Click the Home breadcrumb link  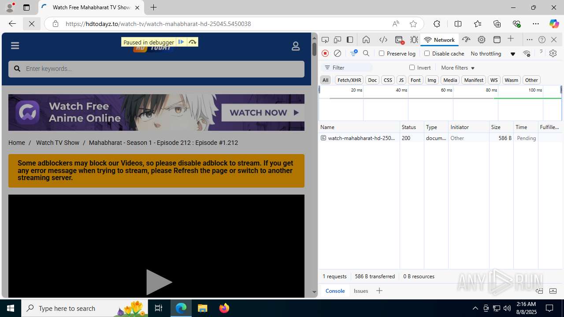17,143
